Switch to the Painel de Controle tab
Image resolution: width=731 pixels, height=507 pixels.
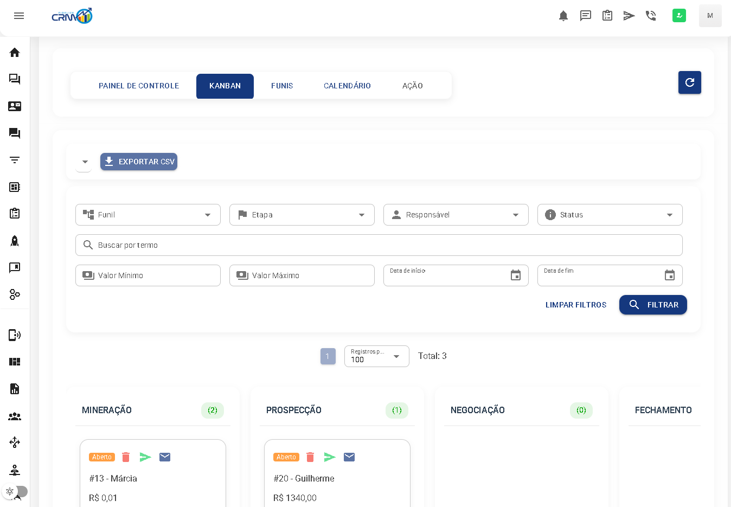click(x=139, y=86)
